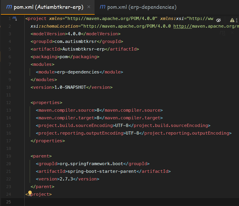
Task: Click the opening <properties> tag
Action: click(x=46, y=103)
